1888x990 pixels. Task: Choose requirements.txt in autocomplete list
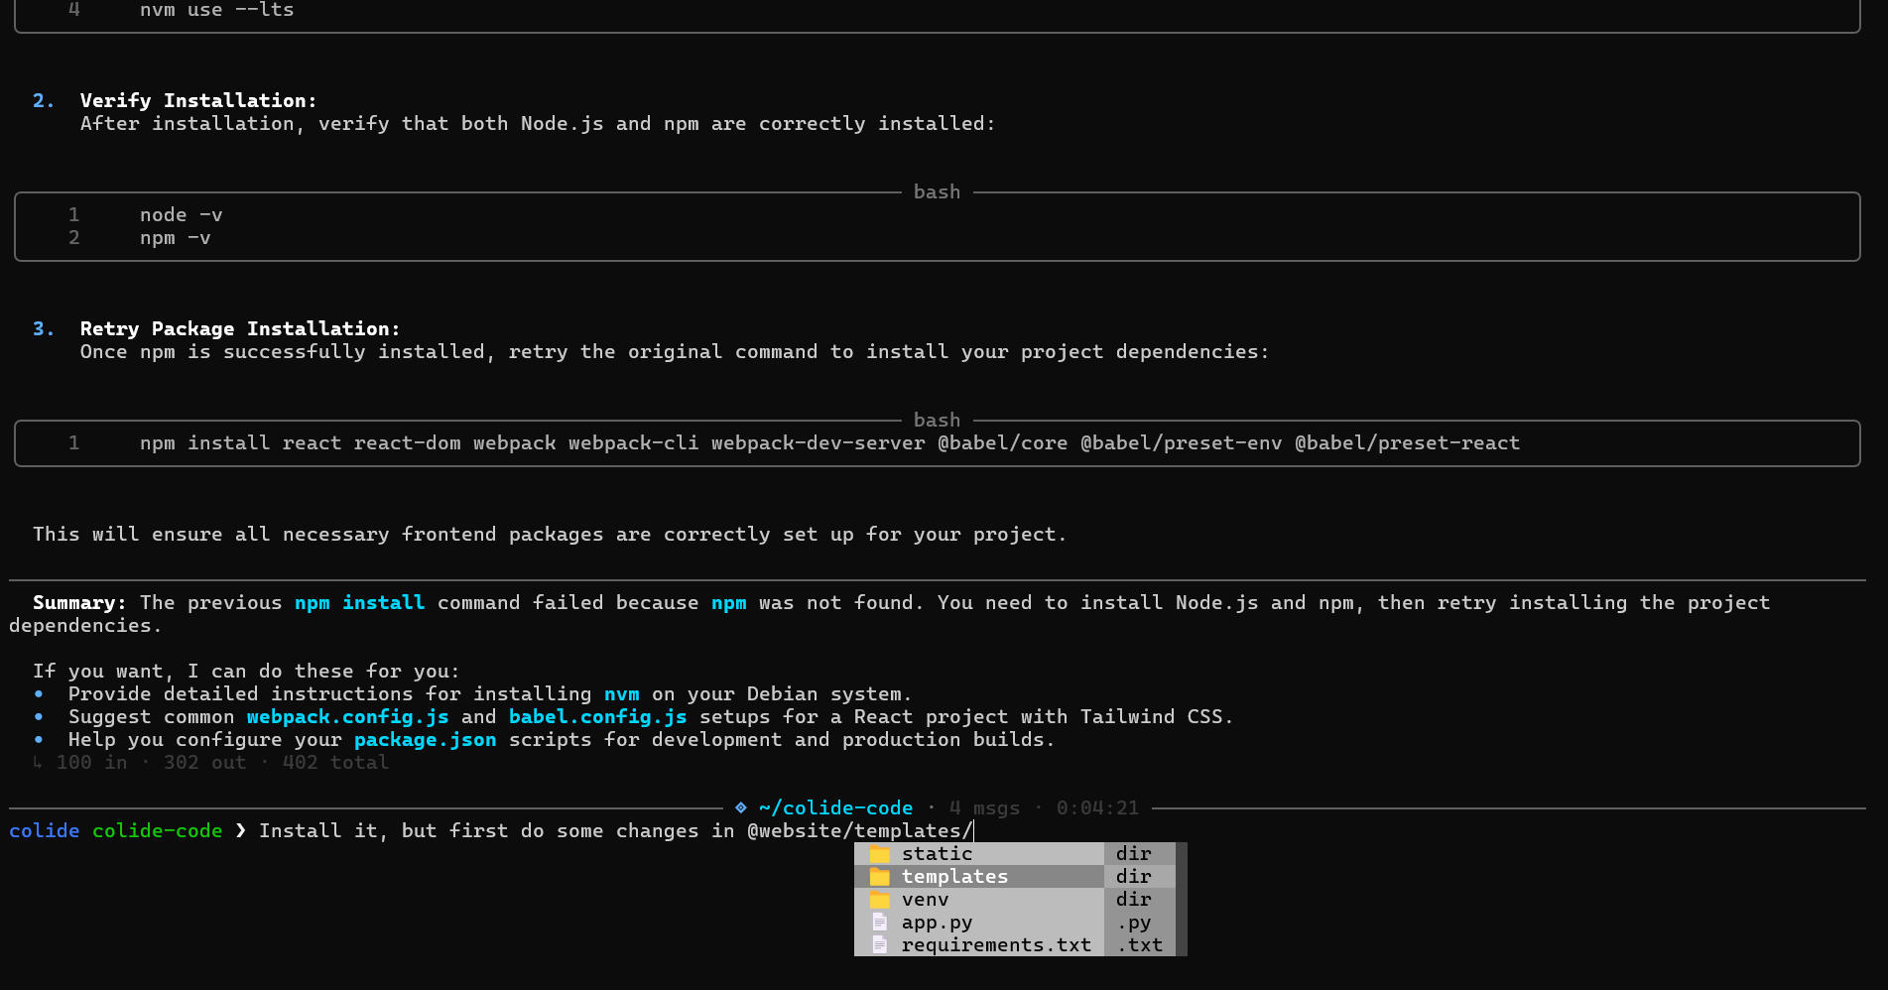(1014, 945)
